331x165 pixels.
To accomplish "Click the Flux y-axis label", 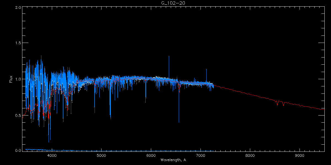I will (11, 79).
